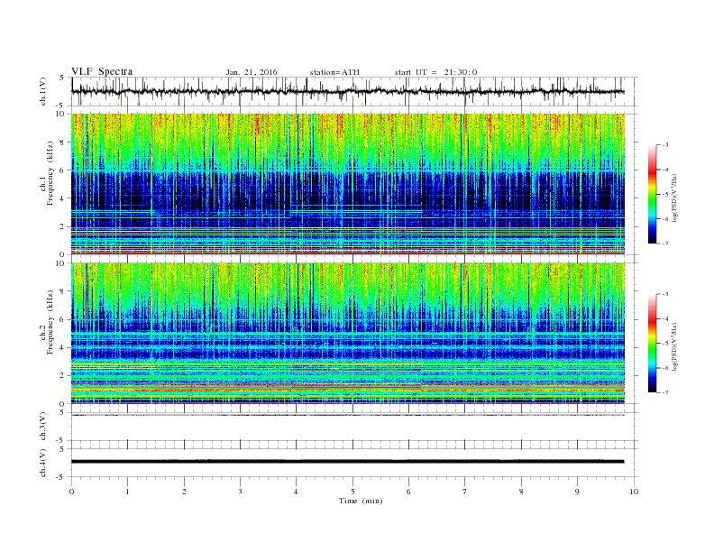Click the "6" kHz tick of ch.2 spectrogram
714x552 pixels.
62,319
